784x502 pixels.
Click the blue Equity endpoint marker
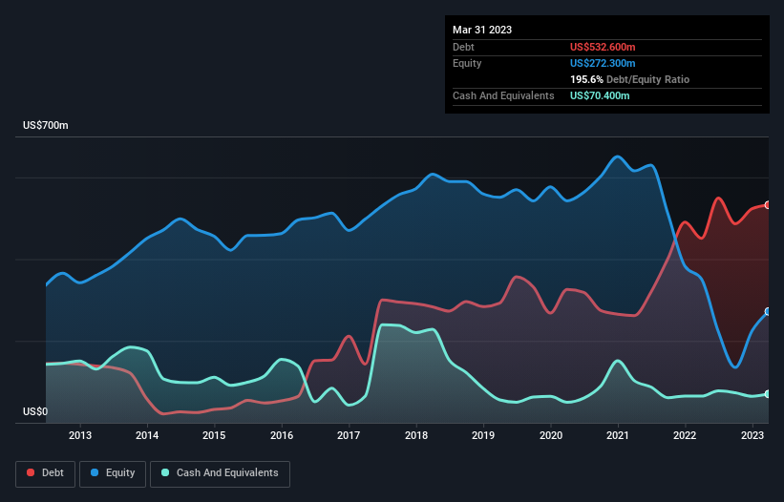pos(768,312)
